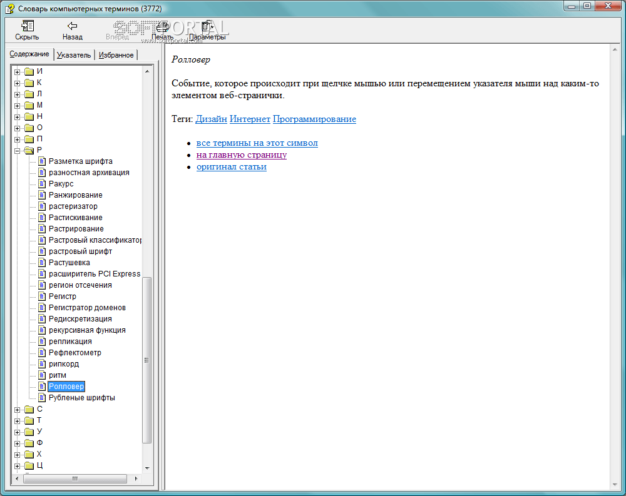Click the tree horizontal scrollbar thumb
Image resolution: width=626 pixels, height=496 pixels.
[x=75, y=478]
